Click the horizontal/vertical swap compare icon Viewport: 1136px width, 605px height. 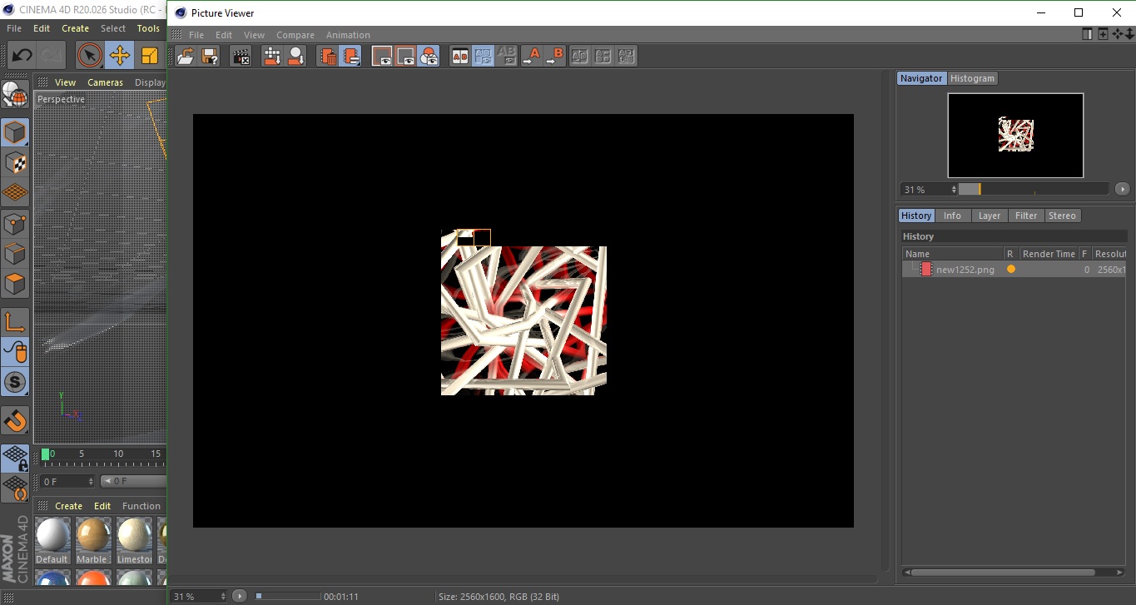click(x=603, y=57)
